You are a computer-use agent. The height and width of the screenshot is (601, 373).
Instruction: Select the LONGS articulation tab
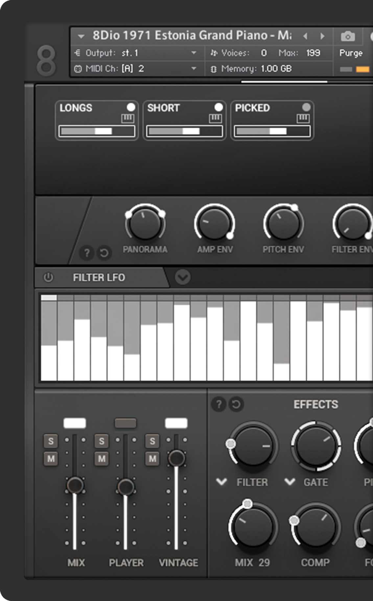pos(76,108)
